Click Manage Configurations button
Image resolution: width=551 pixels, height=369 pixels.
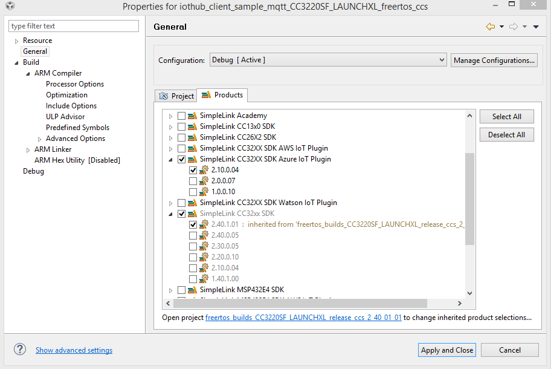(x=494, y=60)
